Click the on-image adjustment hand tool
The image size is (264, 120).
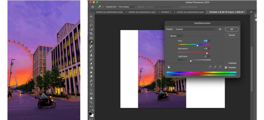(169, 67)
